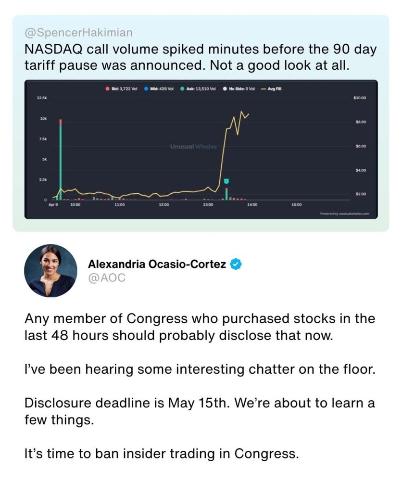
Task: Open the @AOC handle link
Action: 106,278
